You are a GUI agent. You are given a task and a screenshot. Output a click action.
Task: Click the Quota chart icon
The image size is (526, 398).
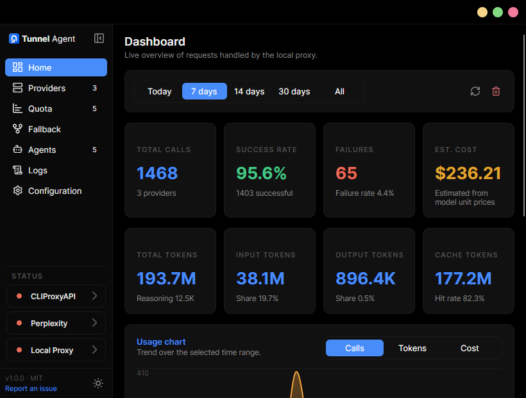[x=17, y=108]
